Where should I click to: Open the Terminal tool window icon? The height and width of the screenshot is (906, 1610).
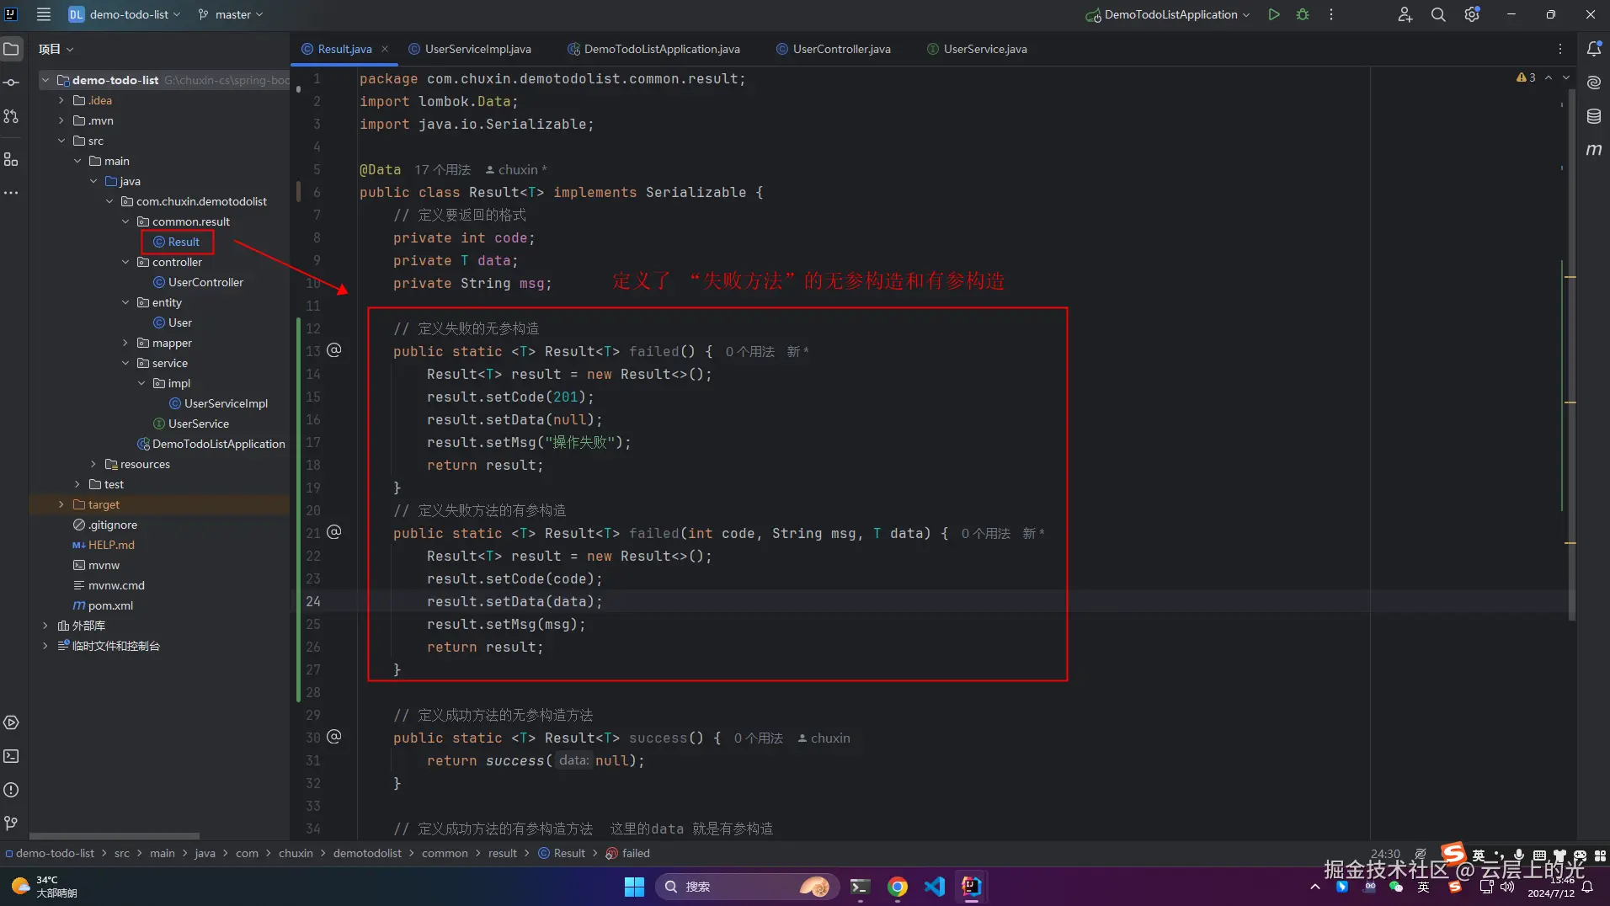coord(11,756)
